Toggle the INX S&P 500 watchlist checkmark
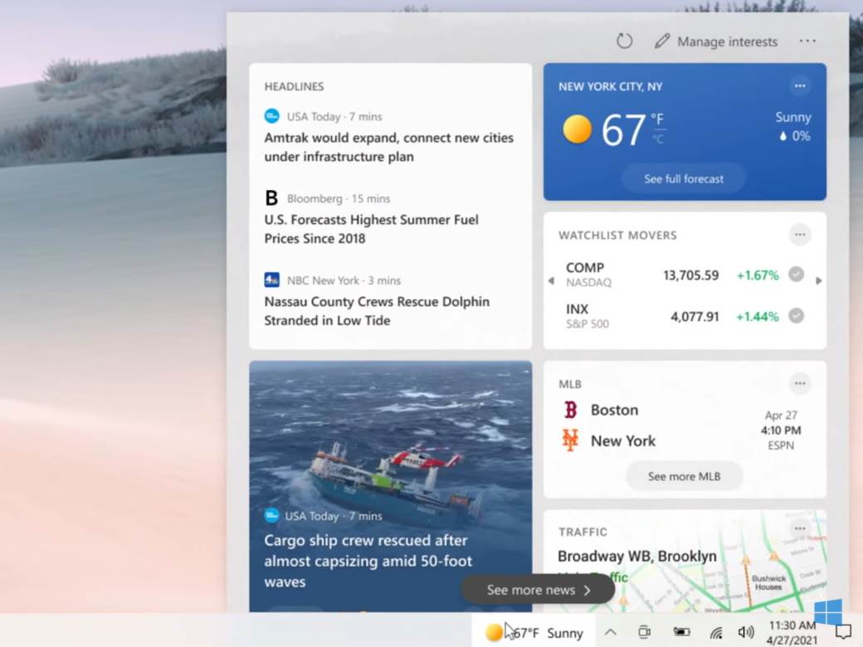This screenshot has width=863, height=647. click(x=795, y=316)
